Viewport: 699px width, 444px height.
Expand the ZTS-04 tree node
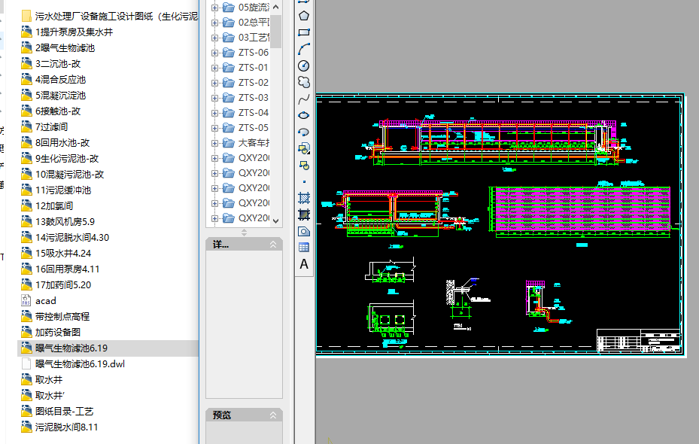coord(215,113)
